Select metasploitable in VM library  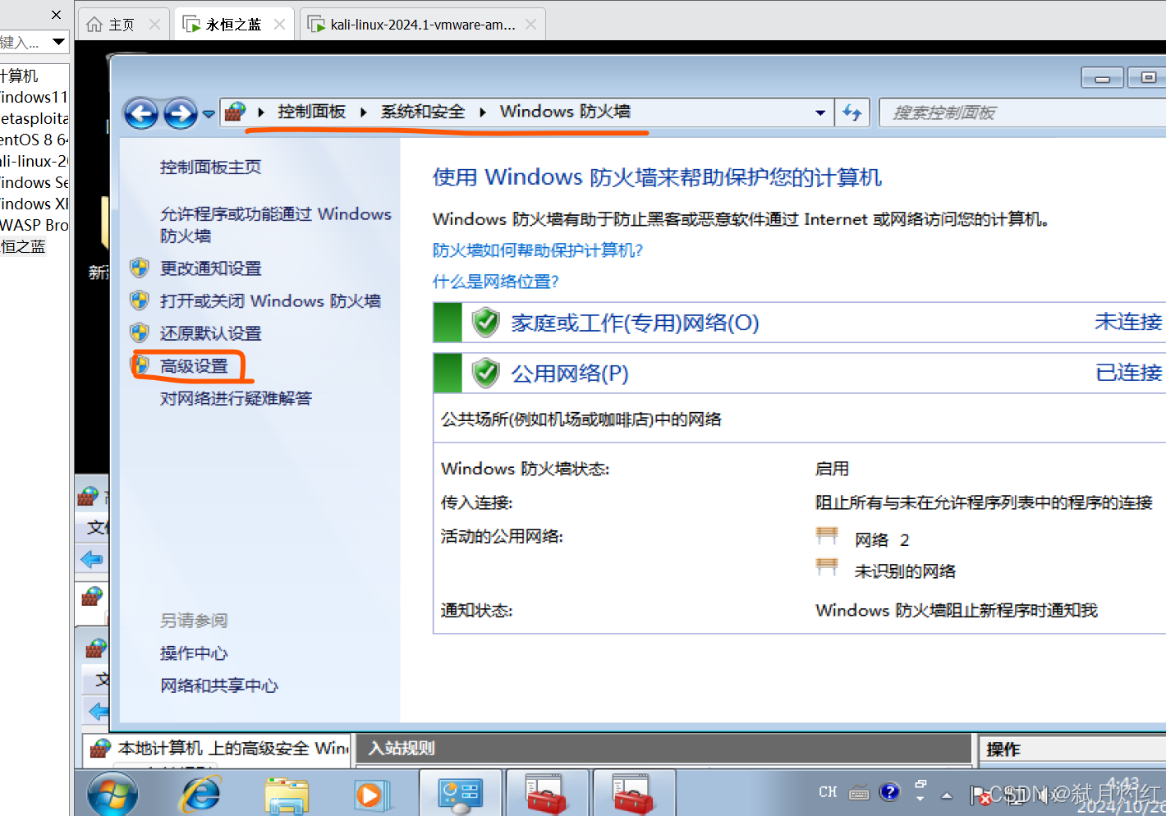[34, 118]
